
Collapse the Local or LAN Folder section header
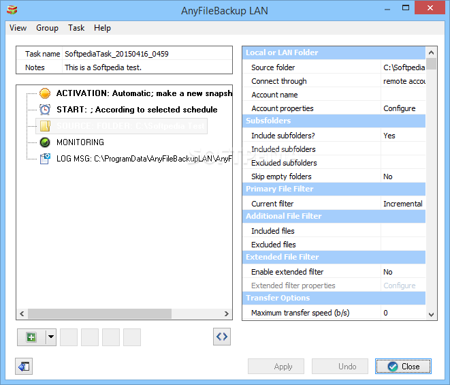coord(334,53)
